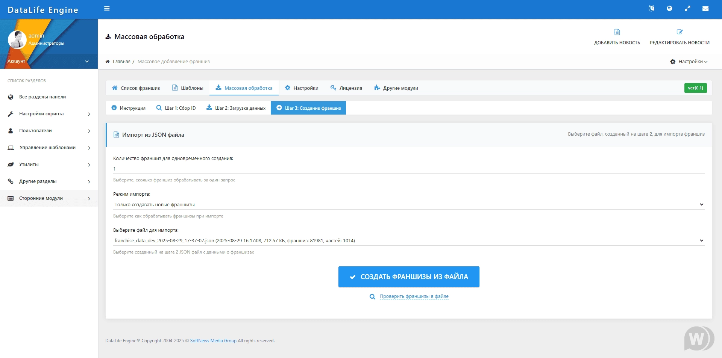Toggle fullscreen with the expand arrows icon
The height and width of the screenshot is (358, 722).
[x=687, y=9]
